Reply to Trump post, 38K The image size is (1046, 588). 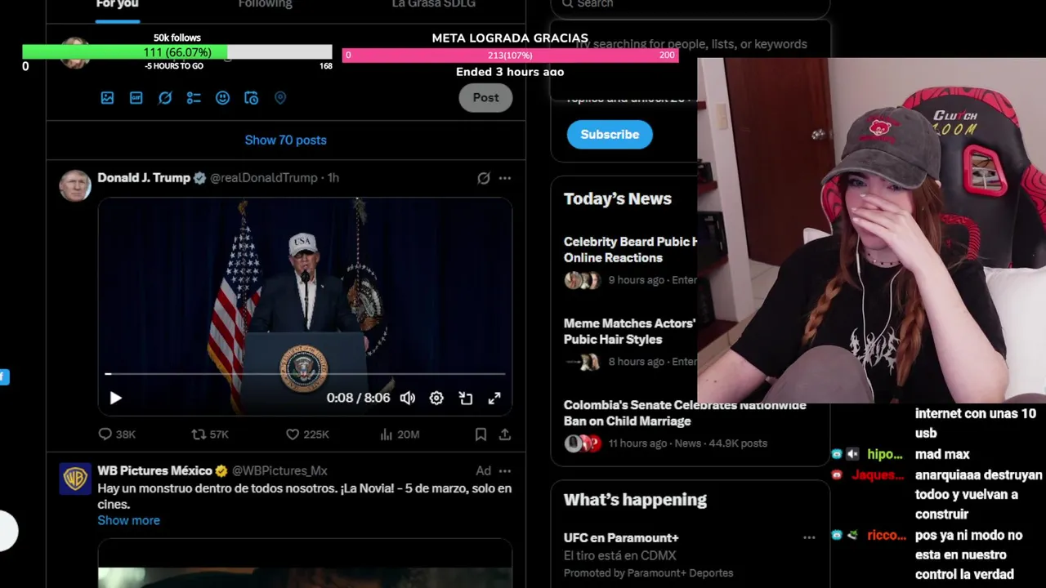[117, 434]
